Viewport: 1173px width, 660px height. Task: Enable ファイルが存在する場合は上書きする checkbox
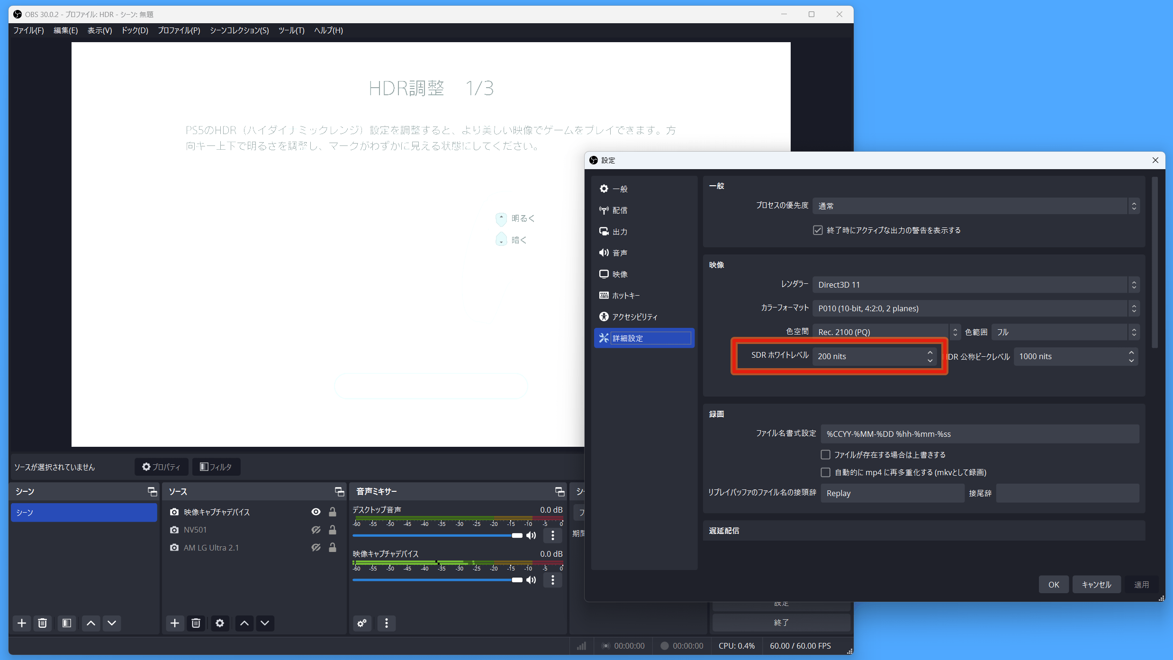click(x=825, y=455)
